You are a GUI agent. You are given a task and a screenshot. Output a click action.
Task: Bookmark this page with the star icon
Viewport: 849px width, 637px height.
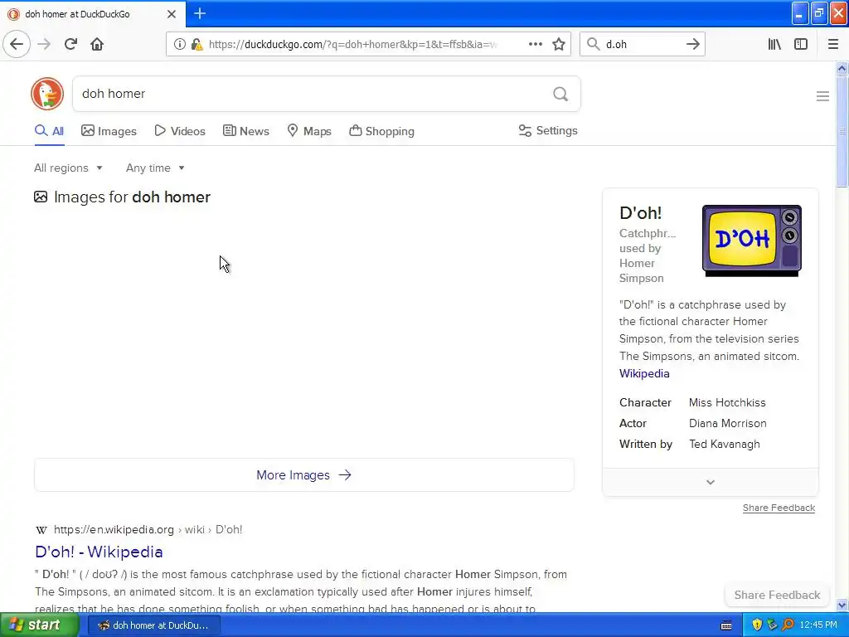(x=558, y=44)
